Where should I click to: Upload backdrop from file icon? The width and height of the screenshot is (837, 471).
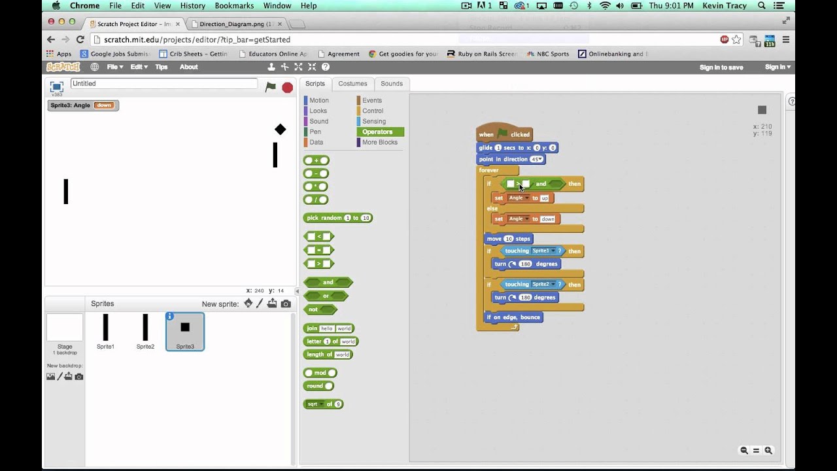point(68,376)
